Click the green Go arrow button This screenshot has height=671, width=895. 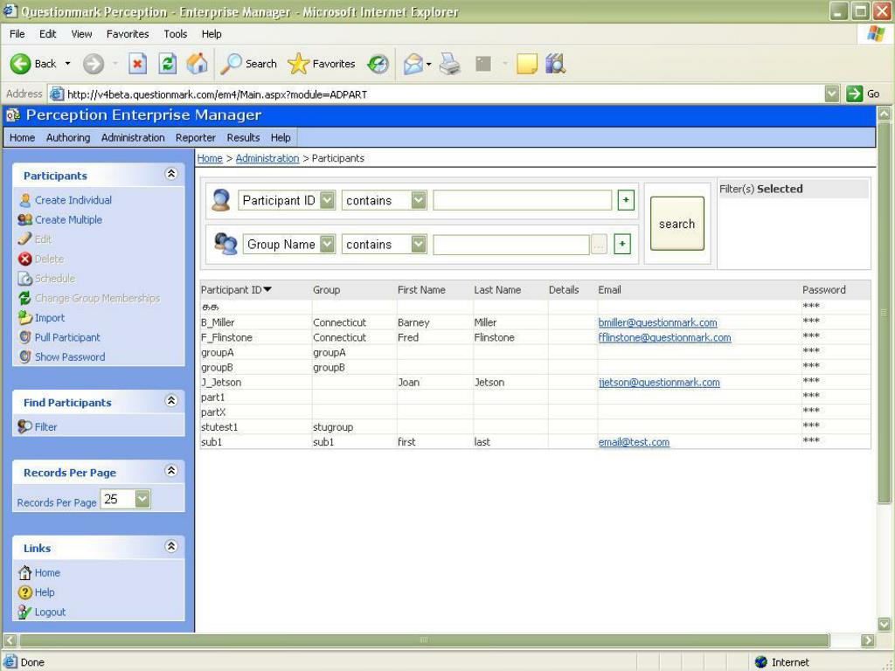point(854,93)
